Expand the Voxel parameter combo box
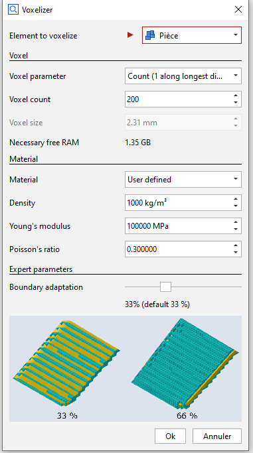This screenshot has width=253, height=453. coord(183,76)
